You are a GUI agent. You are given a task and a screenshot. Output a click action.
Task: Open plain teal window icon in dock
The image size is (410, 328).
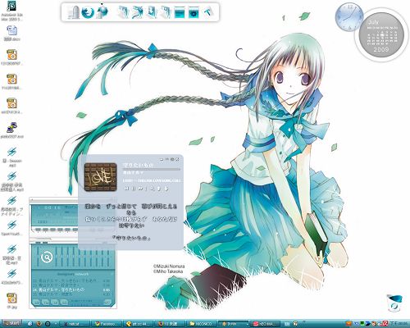click(180, 12)
